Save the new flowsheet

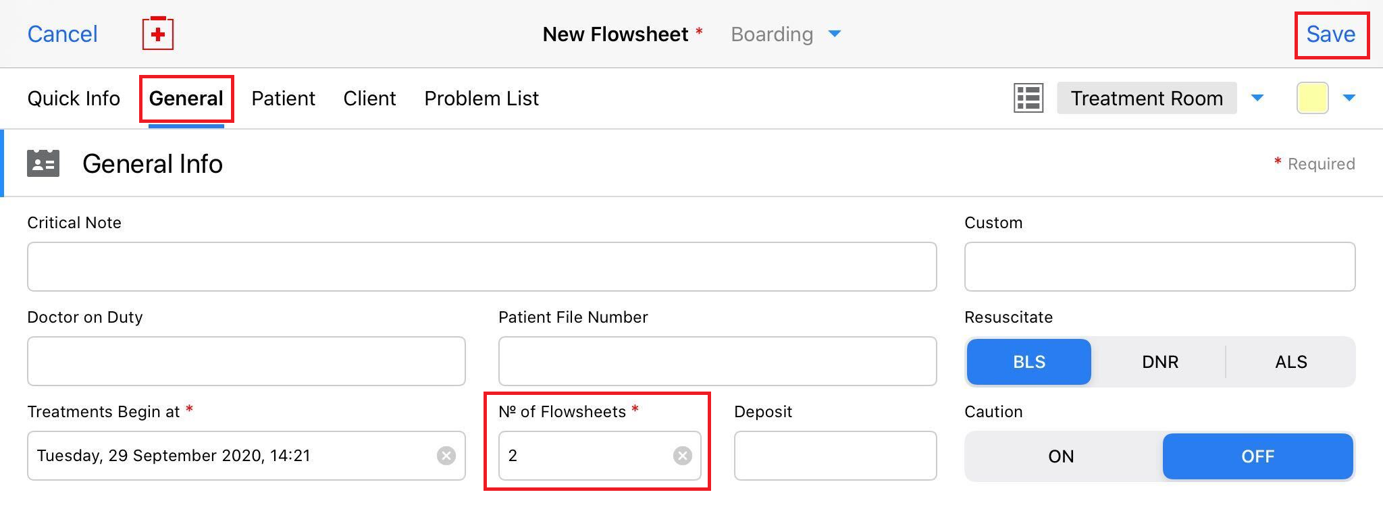(1330, 34)
